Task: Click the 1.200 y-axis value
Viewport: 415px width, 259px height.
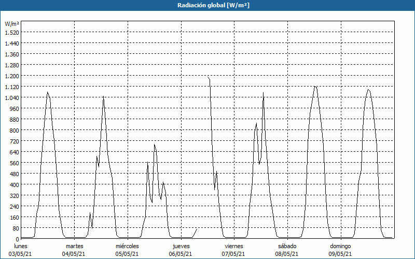Action: 12,76
